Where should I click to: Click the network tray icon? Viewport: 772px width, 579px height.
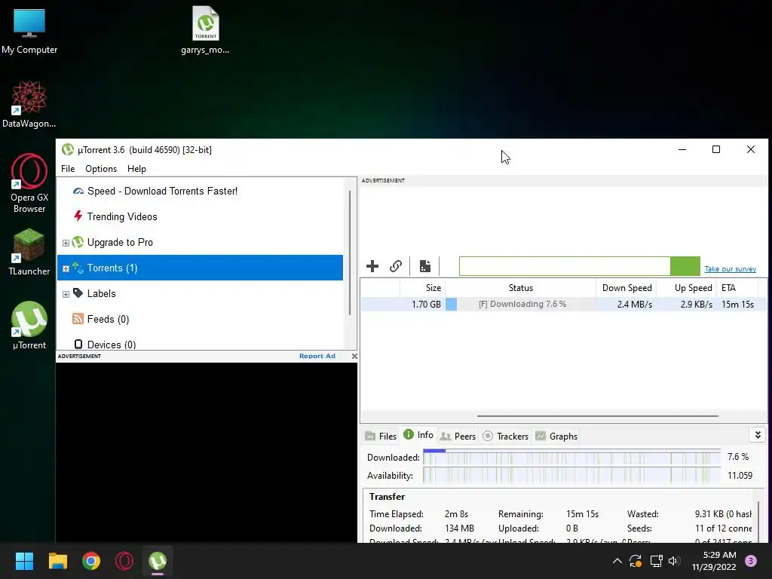[x=656, y=561]
